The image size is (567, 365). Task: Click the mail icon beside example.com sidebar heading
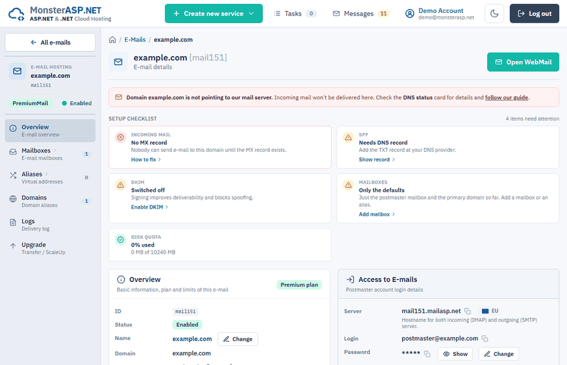(17, 71)
